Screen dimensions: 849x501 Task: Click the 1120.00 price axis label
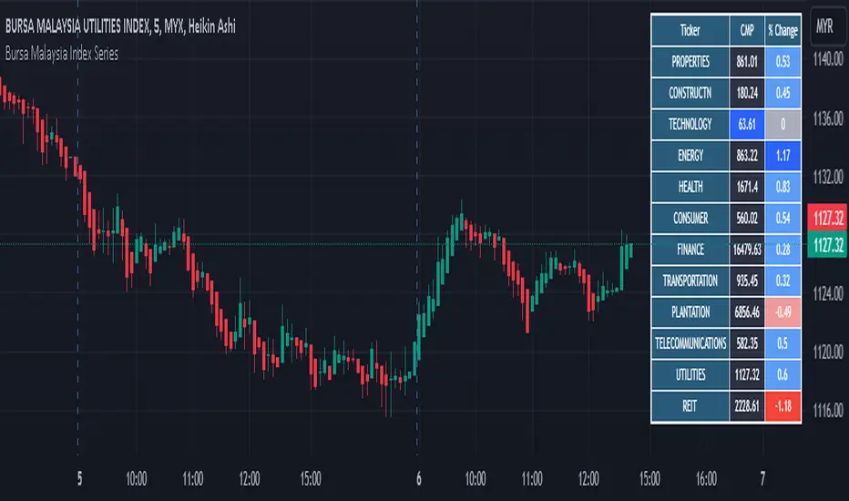pyautogui.click(x=828, y=352)
